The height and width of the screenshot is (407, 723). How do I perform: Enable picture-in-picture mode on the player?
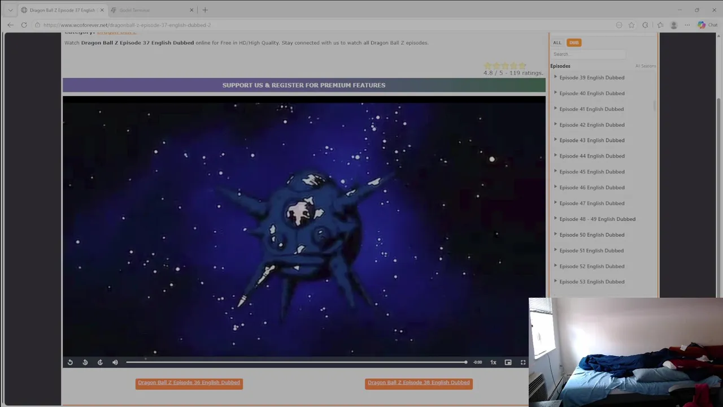point(508,362)
